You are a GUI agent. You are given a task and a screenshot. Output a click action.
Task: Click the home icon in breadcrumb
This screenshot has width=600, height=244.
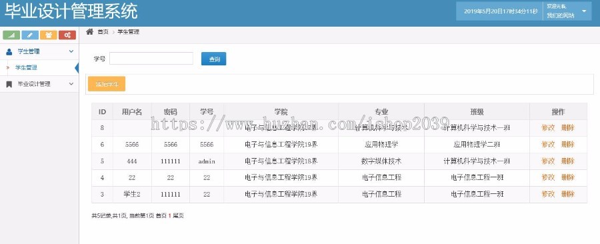coord(89,32)
